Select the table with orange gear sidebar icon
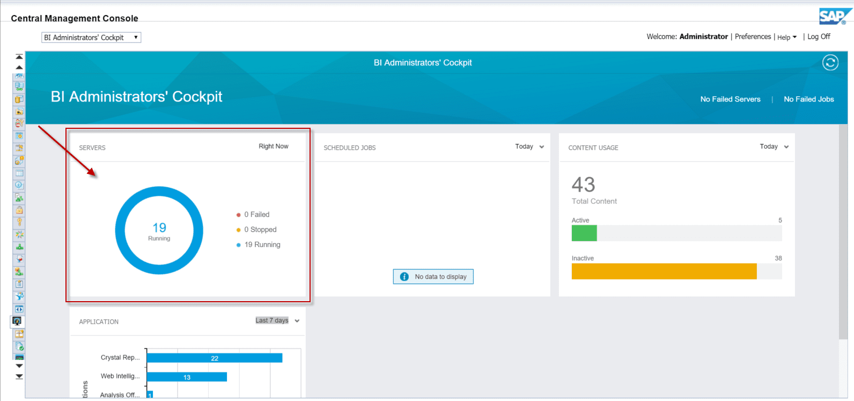Viewport: 854px width, 401px height. pos(19,148)
